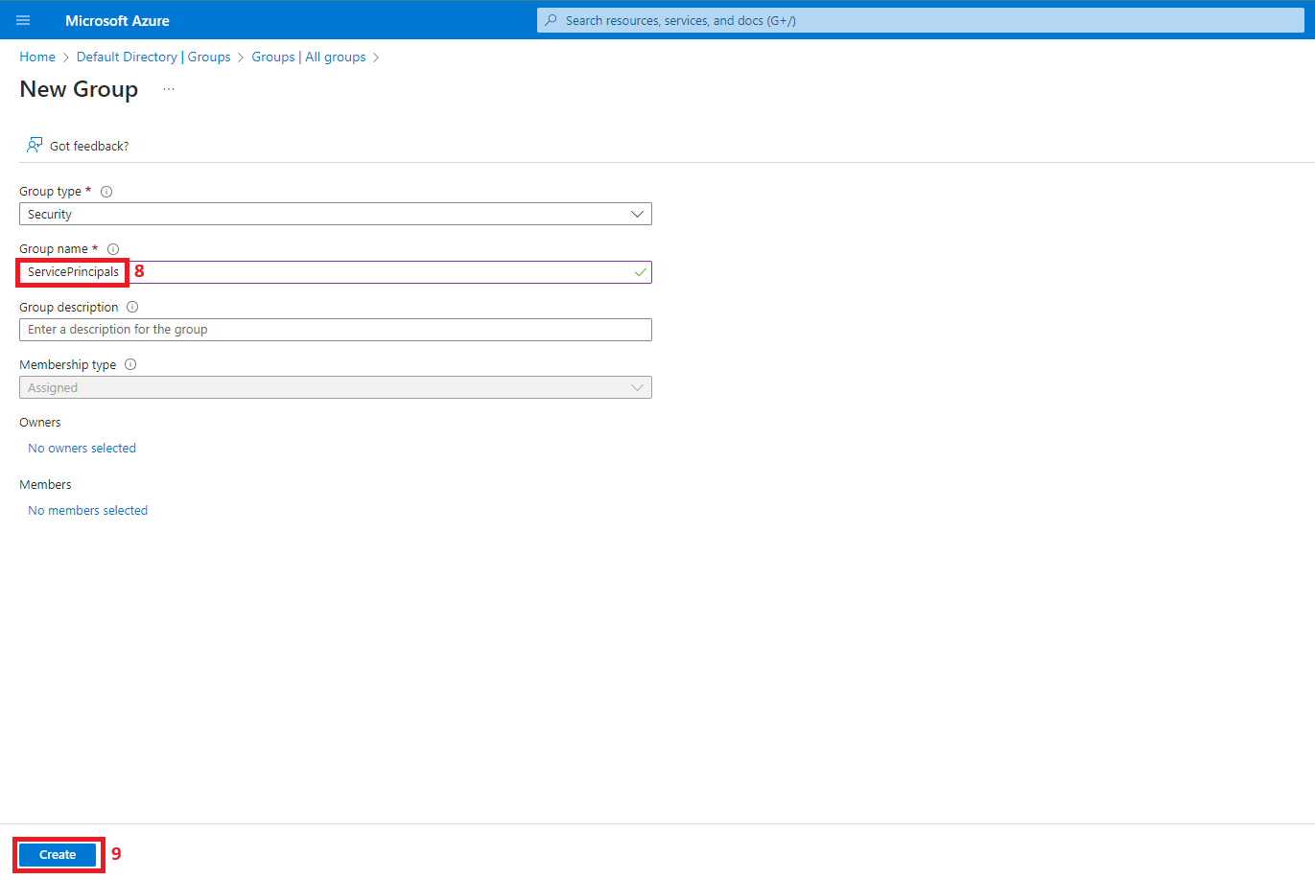1315x879 pixels.
Task: Click the No owners selected link
Action: (x=82, y=449)
